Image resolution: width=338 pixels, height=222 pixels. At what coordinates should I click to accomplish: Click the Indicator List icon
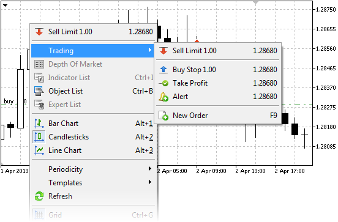coord(39,78)
